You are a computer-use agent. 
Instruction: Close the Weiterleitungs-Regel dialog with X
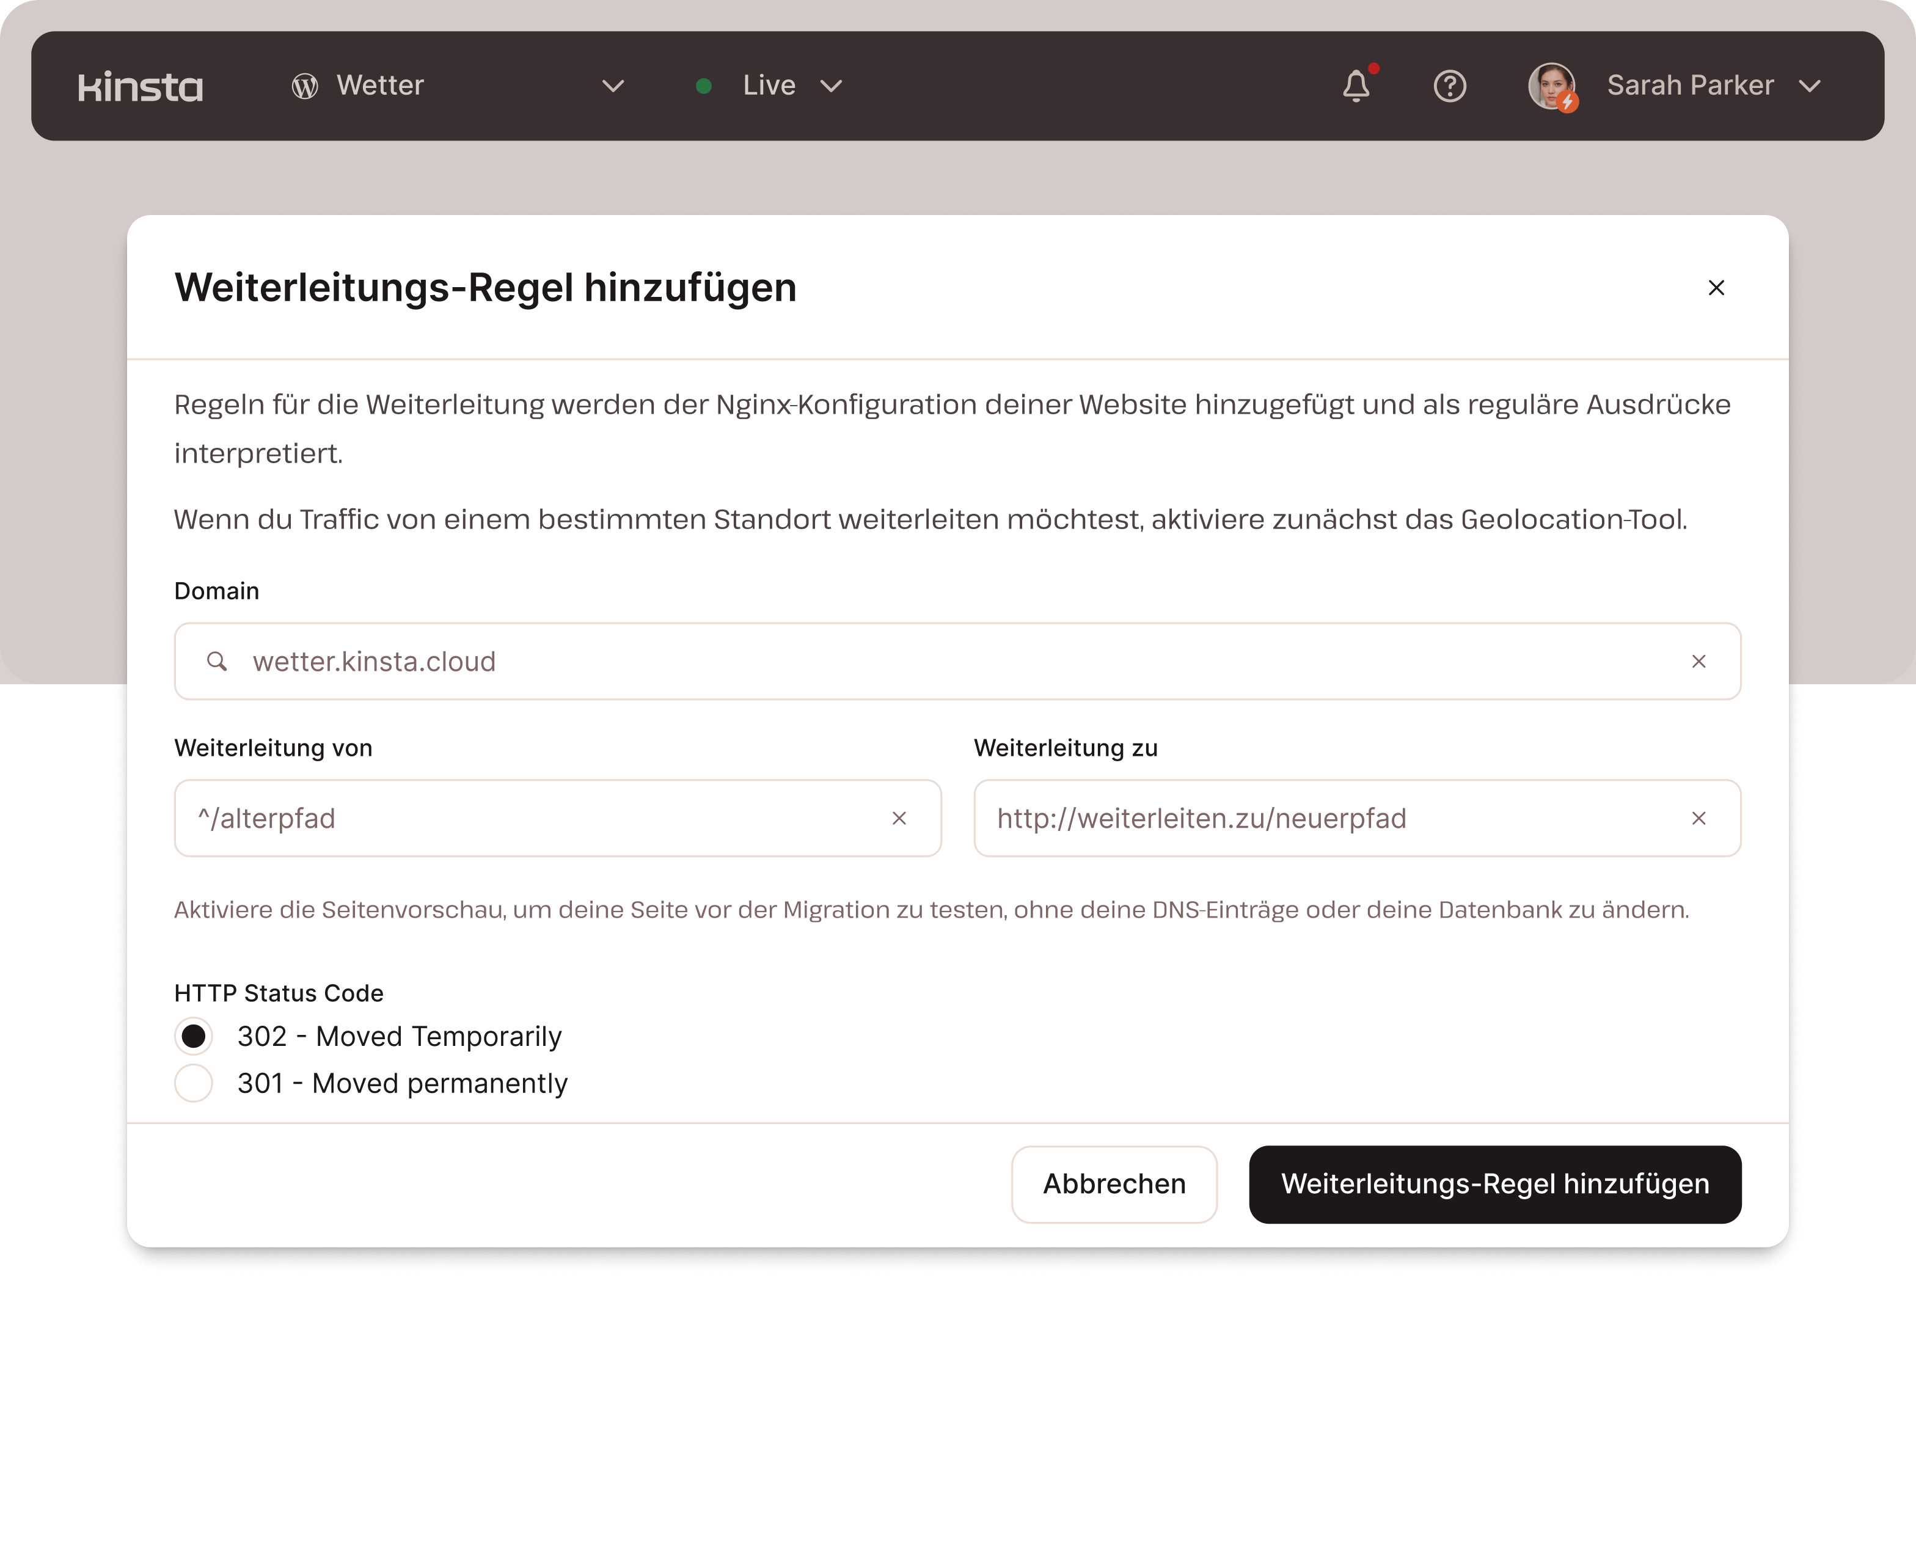(1716, 287)
